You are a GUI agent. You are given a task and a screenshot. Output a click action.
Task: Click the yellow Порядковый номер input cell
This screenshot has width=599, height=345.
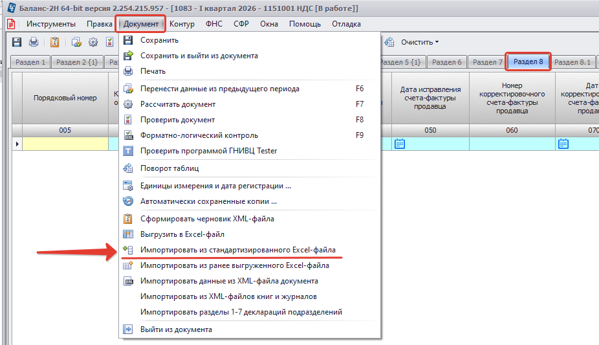point(65,144)
